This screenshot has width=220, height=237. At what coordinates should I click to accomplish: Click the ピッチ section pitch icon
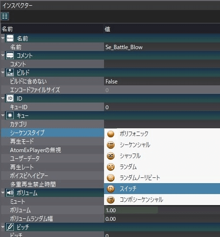[x=10, y=227]
